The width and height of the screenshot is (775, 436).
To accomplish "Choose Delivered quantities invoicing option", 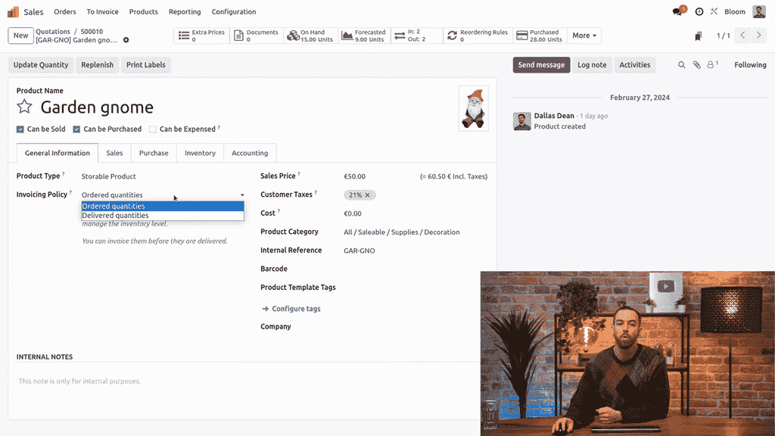I will [x=115, y=216].
